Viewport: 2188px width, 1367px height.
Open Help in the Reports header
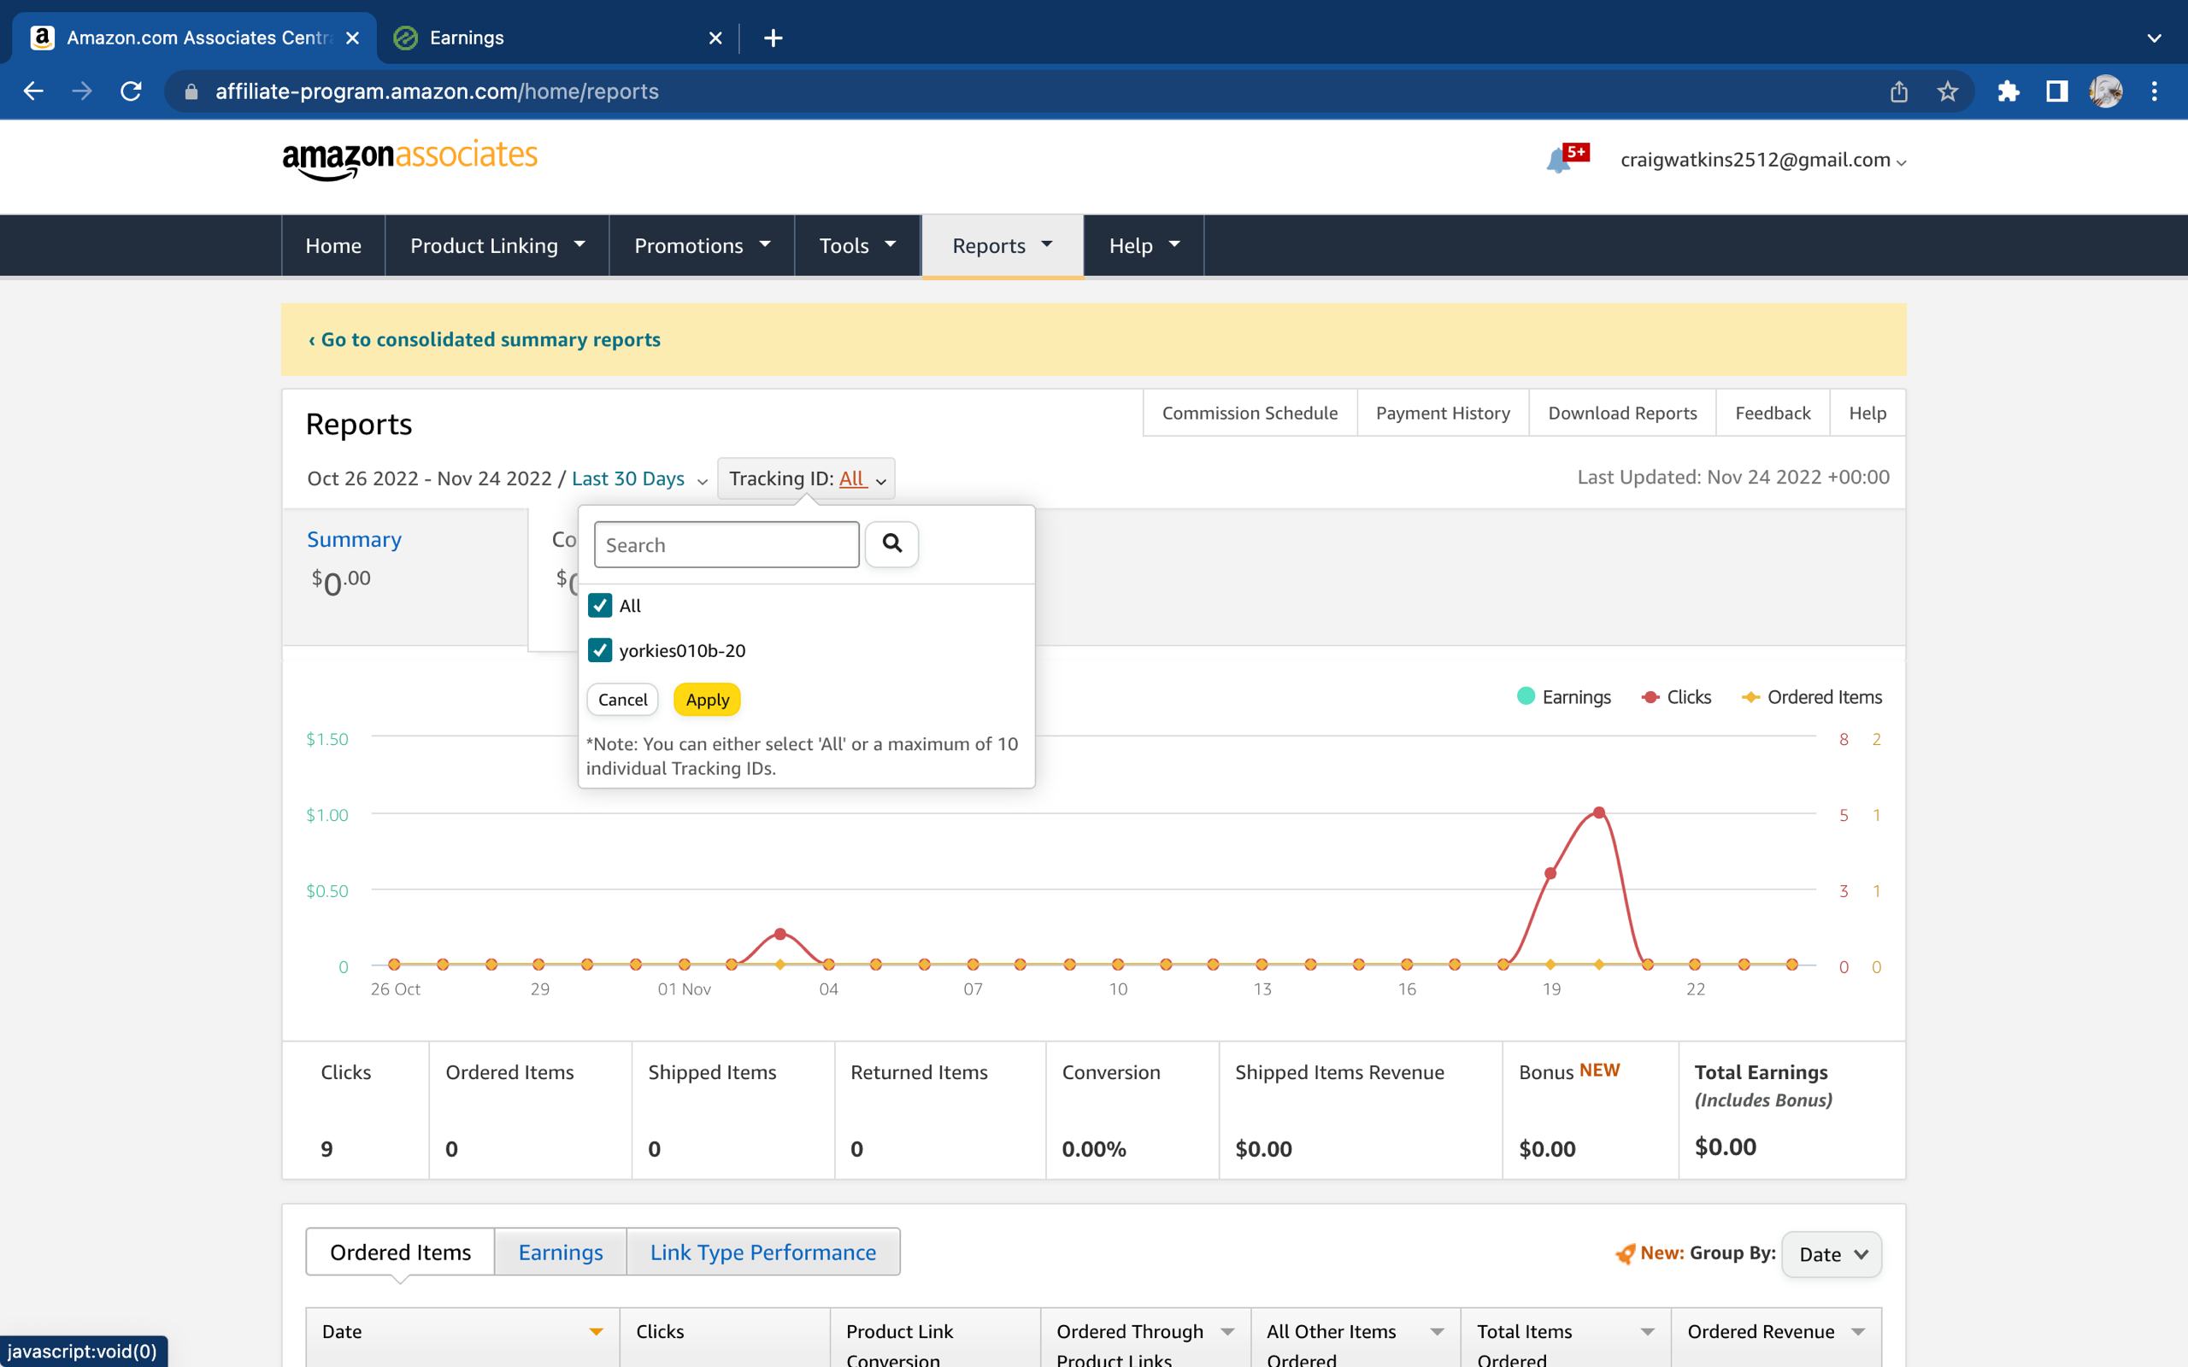(1867, 414)
